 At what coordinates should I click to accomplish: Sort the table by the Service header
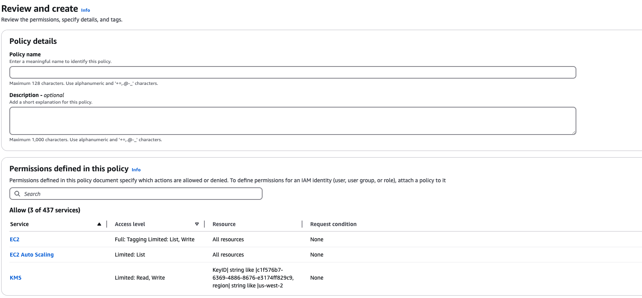[x=20, y=224]
